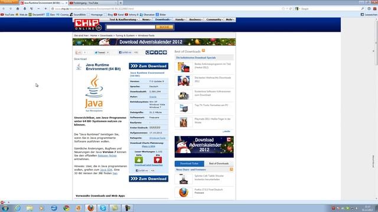Image resolution: width=378 pixels, height=212 pixels.
Task: Open the Firefox 17 download thumbnail
Action: point(184,193)
